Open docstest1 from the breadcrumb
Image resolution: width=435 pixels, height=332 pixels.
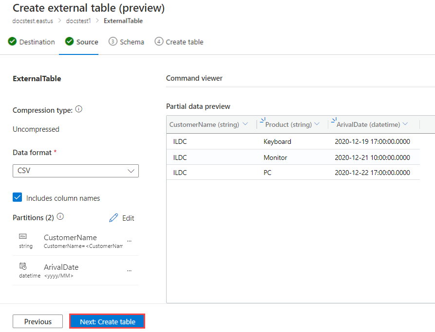point(78,21)
